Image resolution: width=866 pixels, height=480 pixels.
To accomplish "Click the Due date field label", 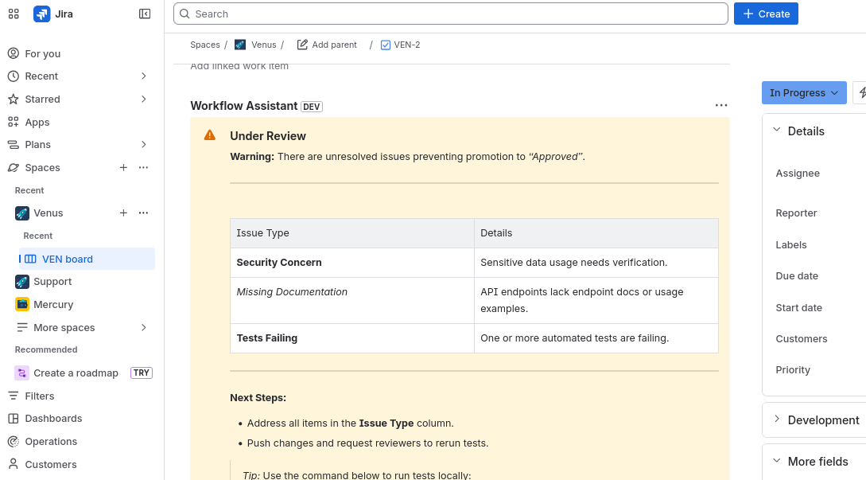I will [796, 275].
